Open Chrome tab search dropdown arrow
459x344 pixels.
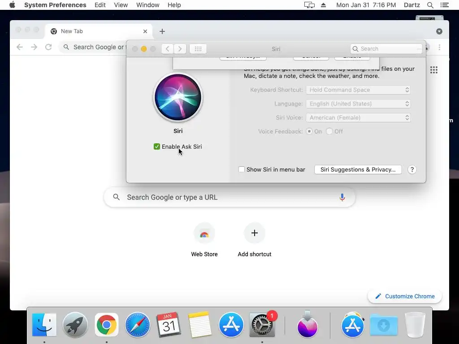click(439, 31)
